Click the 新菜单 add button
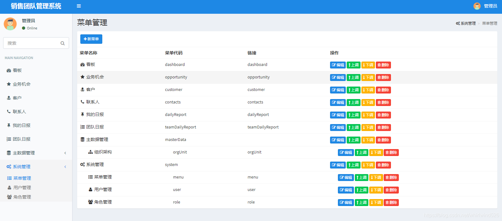The height and width of the screenshot is (221, 502). pos(91,39)
